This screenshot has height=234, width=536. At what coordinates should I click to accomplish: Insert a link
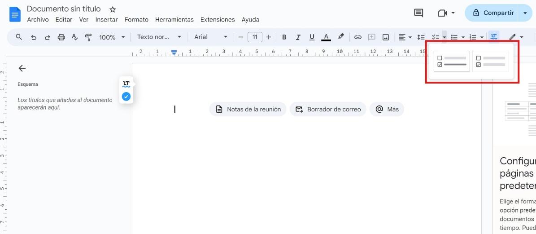(357, 37)
